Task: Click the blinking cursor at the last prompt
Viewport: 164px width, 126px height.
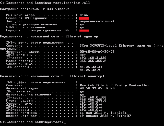Action: pyautogui.click(x=65, y=123)
